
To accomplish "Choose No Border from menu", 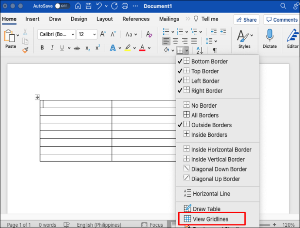I will coord(217,106).
